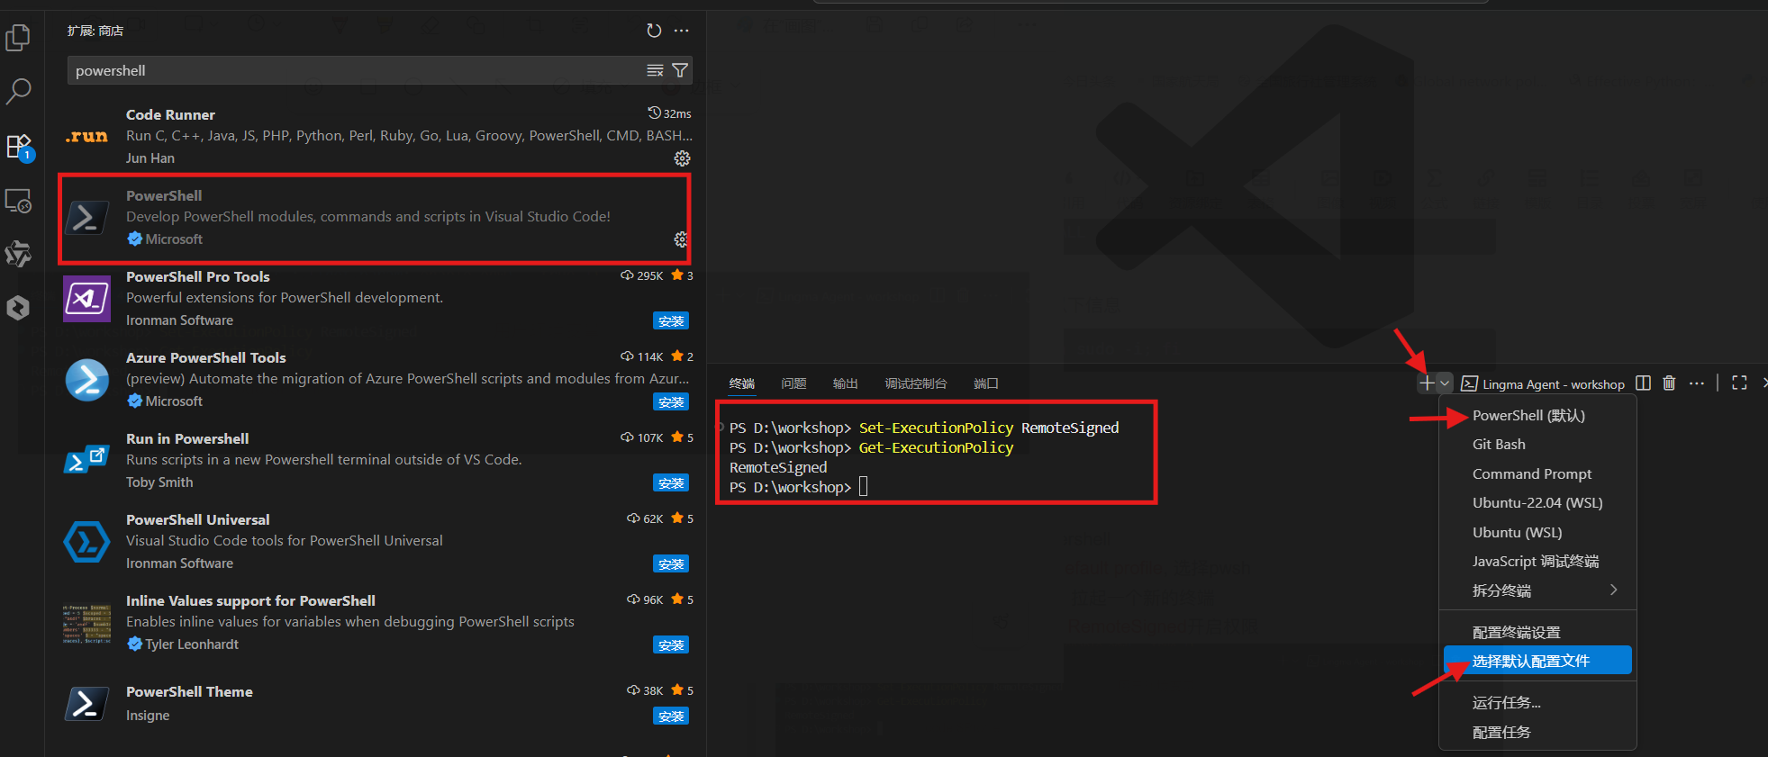The height and width of the screenshot is (757, 1768).
Task: Split the terminal with the split icon
Action: 1643,383
